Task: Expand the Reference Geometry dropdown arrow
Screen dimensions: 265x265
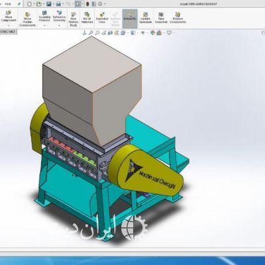Action: (x=59, y=26)
